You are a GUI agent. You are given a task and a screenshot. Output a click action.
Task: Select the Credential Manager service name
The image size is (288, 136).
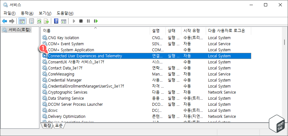pyautogui.click(x=65, y=80)
